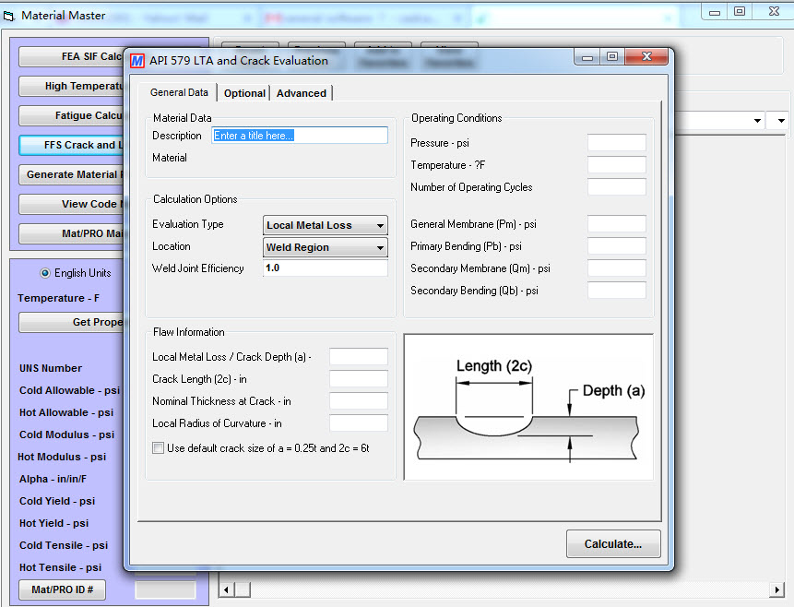
Task: Click the 'Hot Tensile - psi' label
Action: click(60, 567)
